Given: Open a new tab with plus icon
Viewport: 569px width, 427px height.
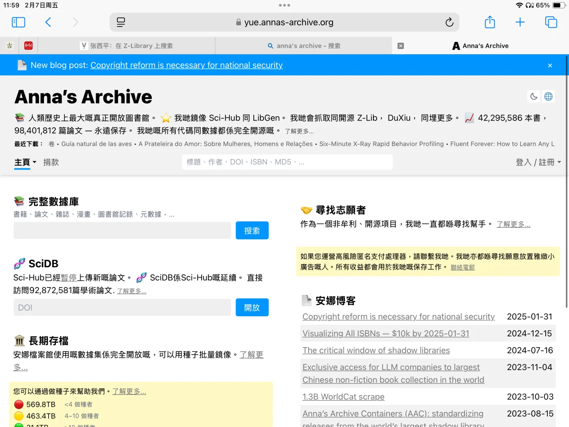Looking at the screenshot, I should tap(520, 22).
